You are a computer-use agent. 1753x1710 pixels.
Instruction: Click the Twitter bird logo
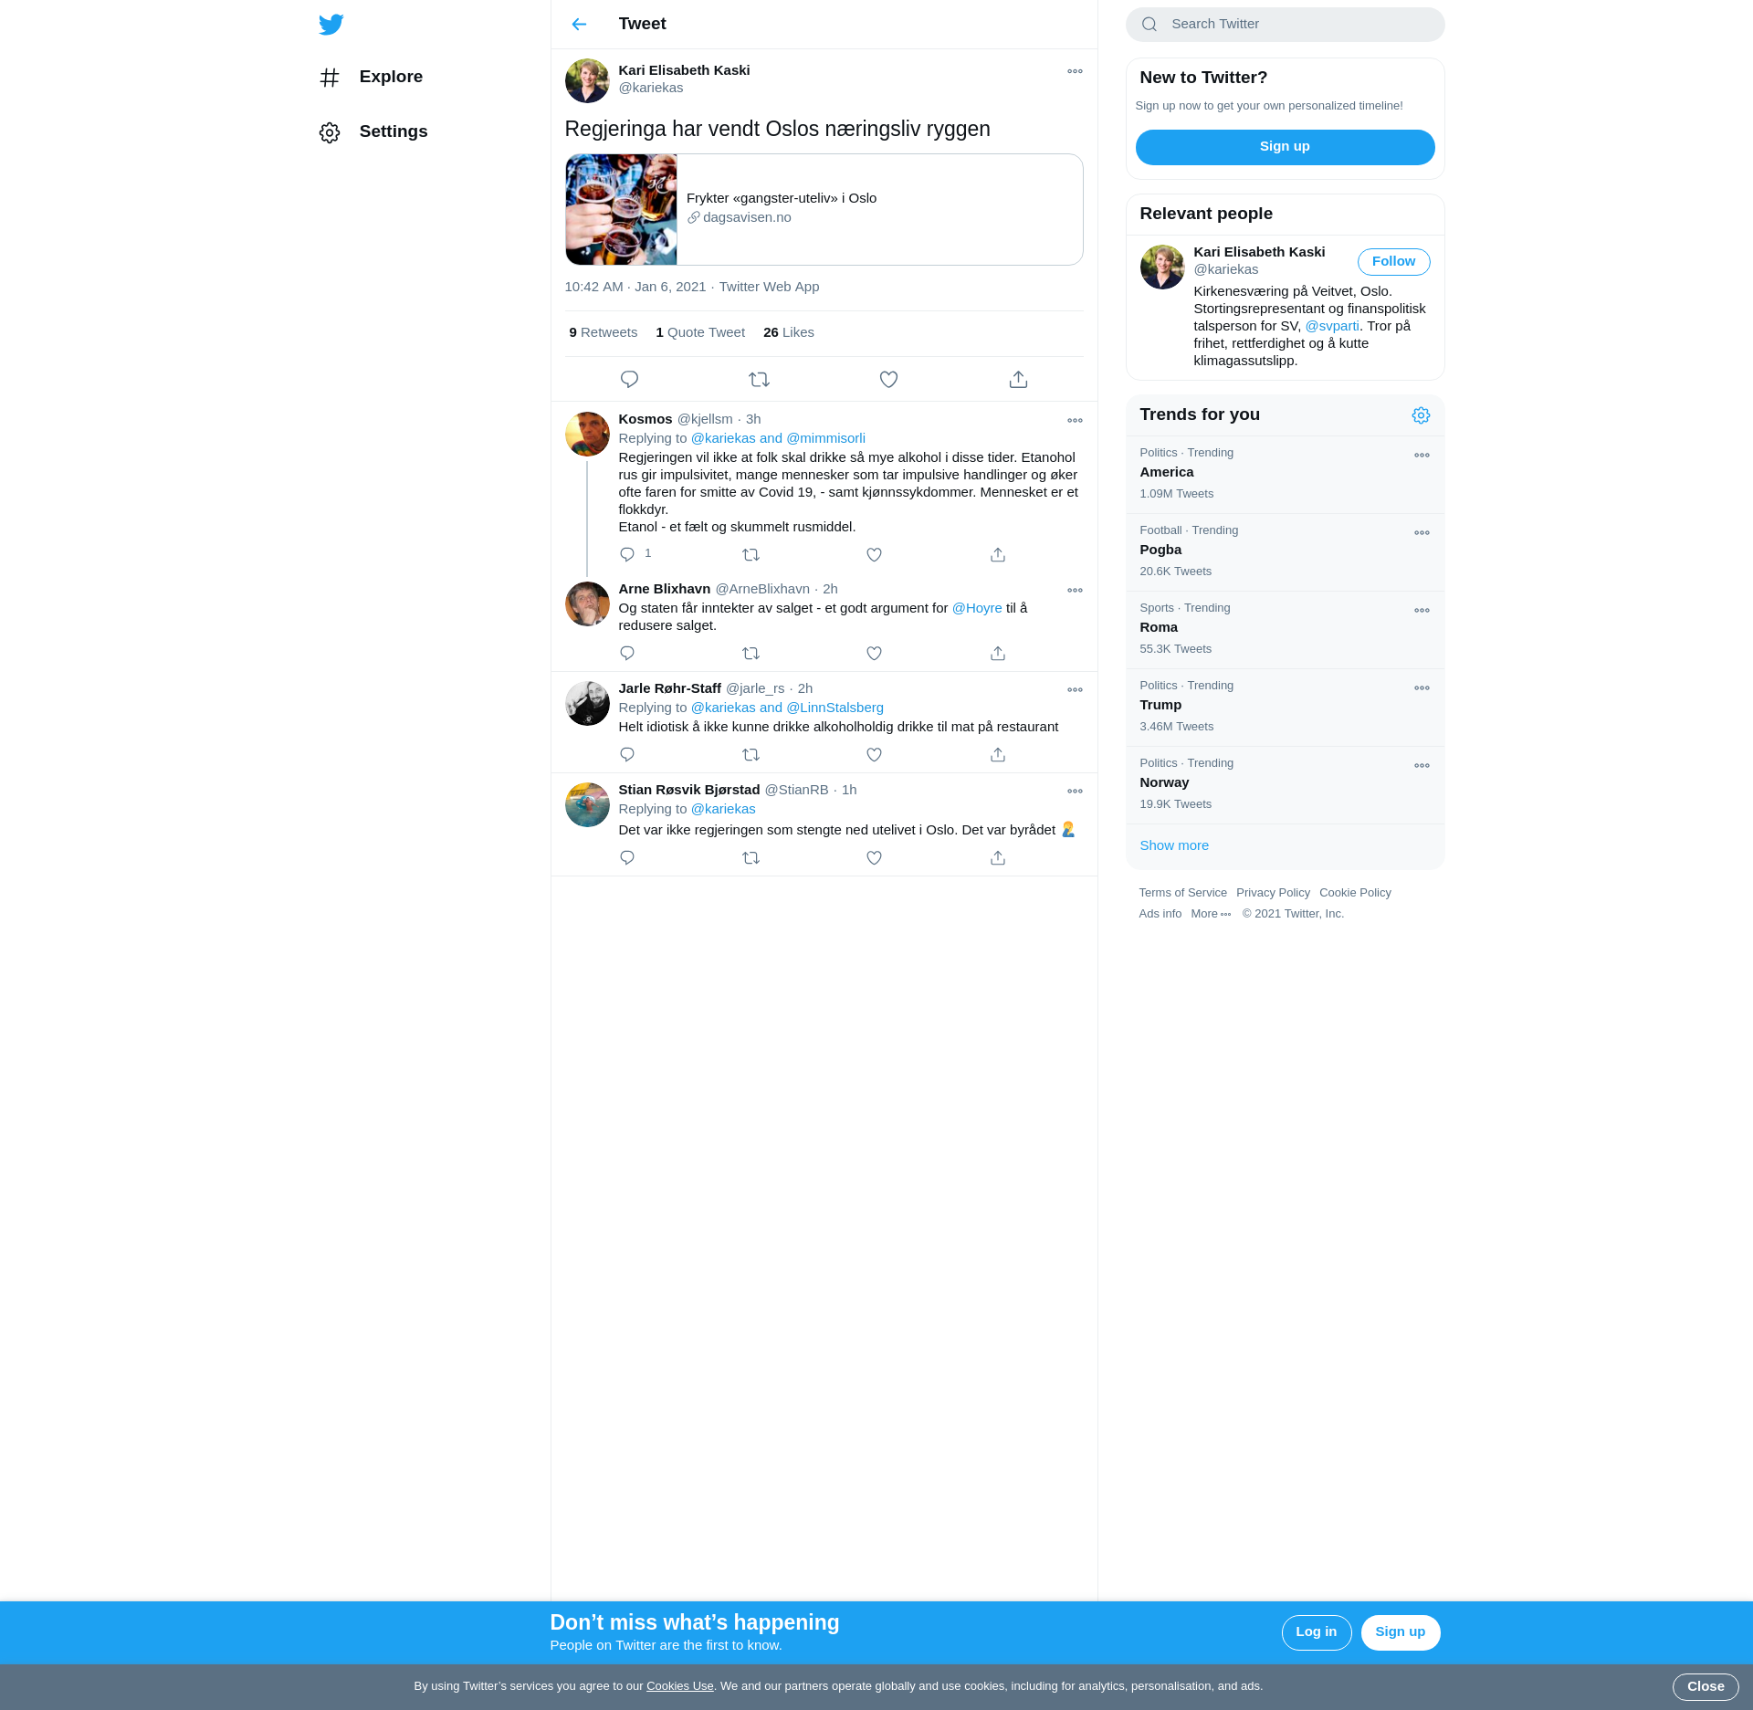331,25
